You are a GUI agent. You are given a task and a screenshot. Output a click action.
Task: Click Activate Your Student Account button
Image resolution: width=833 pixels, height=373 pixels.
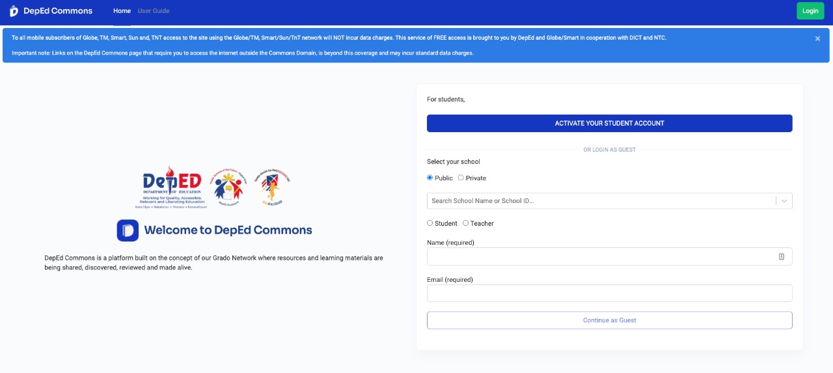(x=610, y=124)
